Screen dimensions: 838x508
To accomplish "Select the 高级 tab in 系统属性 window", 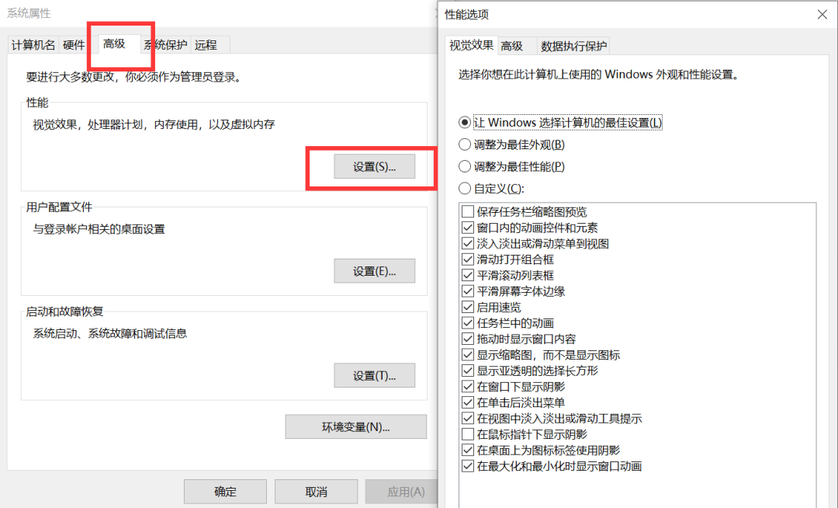I will point(114,43).
